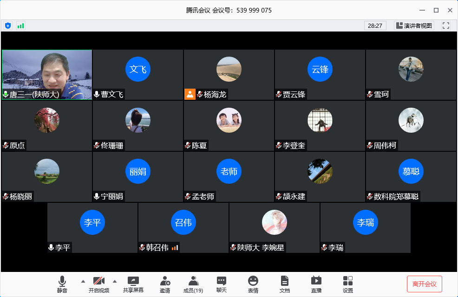Screen dimensions: 458x297
Task: Click 颉永建's avatar
Action: click(320, 171)
